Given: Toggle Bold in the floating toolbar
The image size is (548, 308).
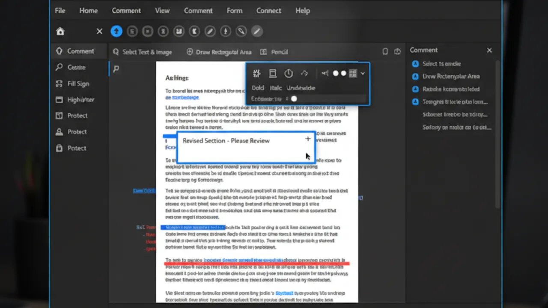Looking at the screenshot, I should click(x=258, y=88).
